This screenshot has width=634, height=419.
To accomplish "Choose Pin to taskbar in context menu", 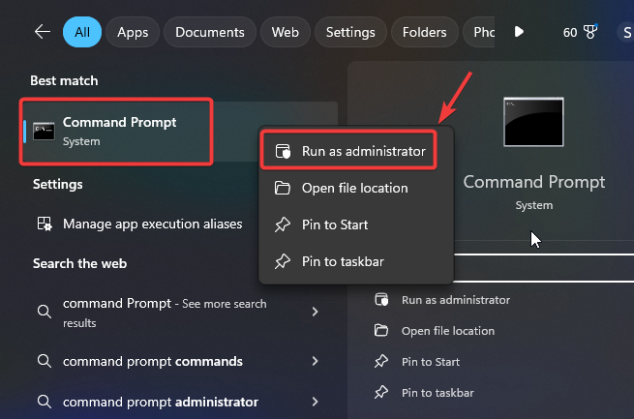I will tap(356, 261).
